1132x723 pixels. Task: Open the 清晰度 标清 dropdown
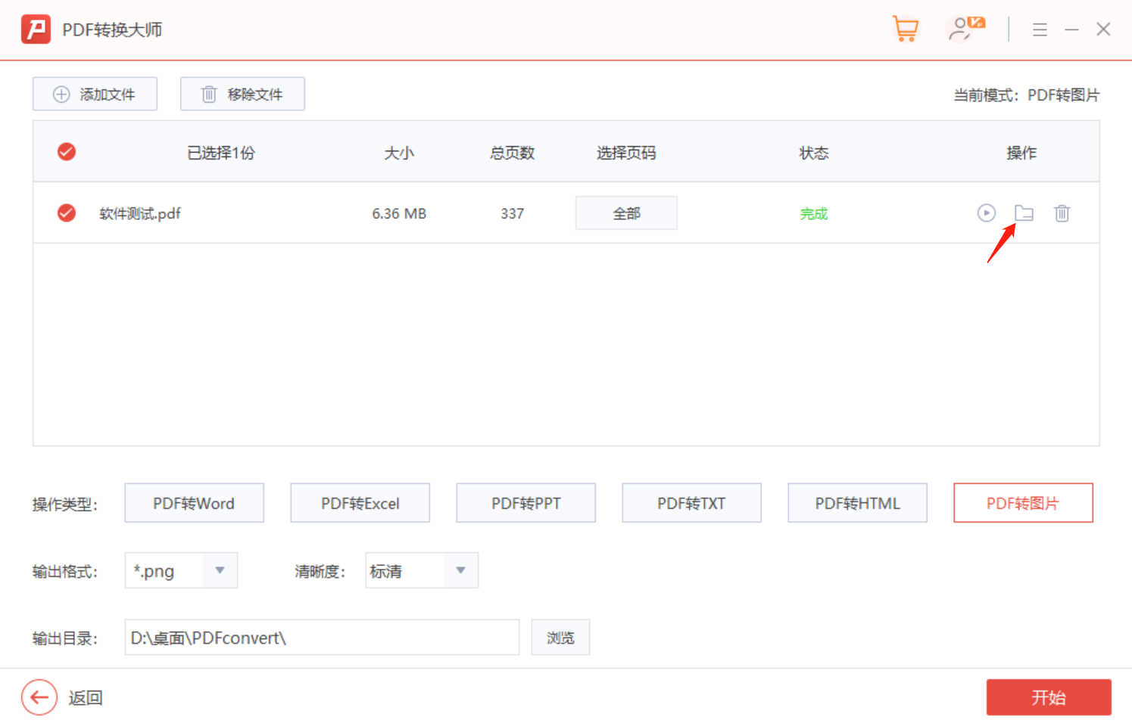pos(422,570)
